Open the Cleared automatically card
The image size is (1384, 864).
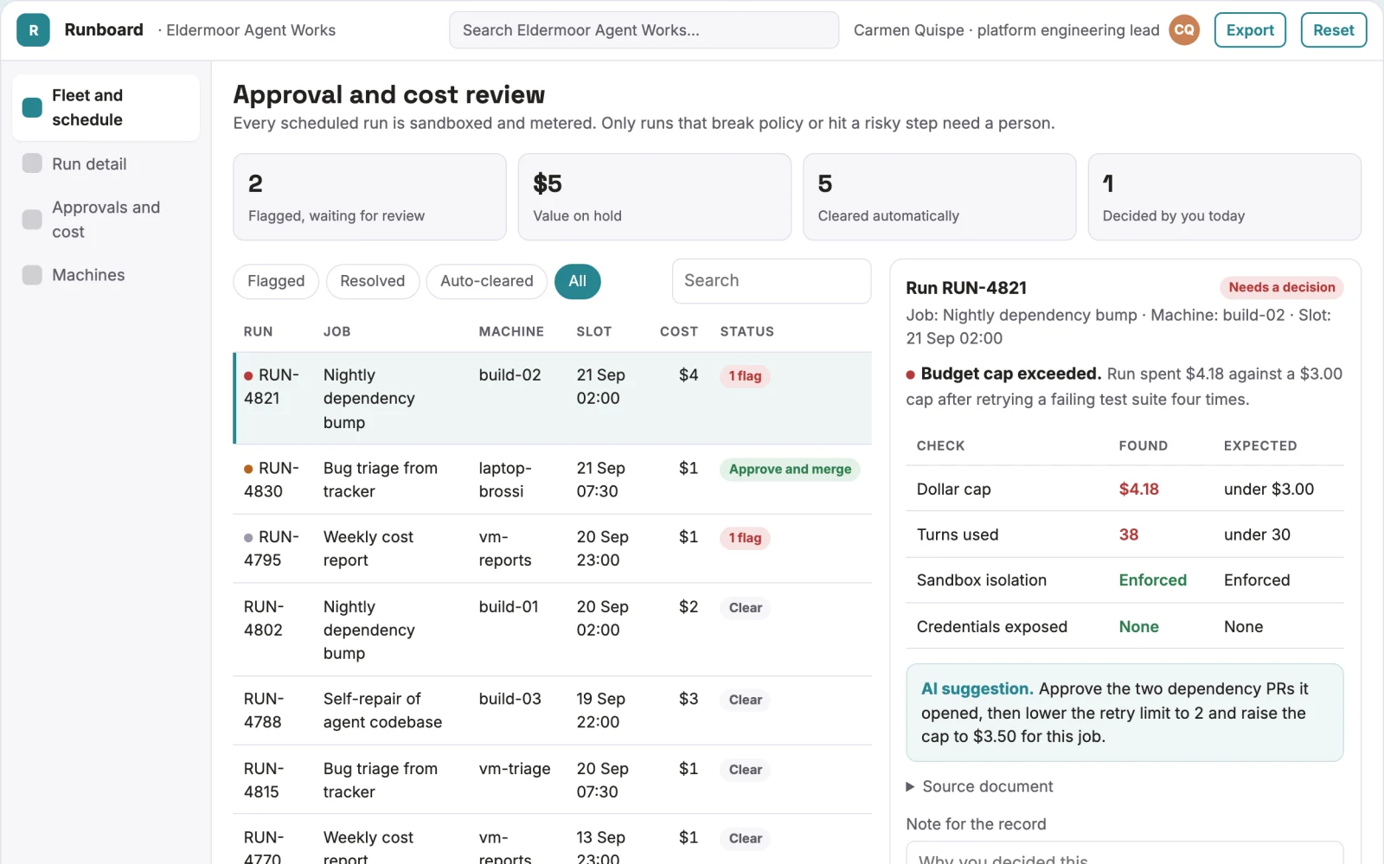(x=939, y=197)
